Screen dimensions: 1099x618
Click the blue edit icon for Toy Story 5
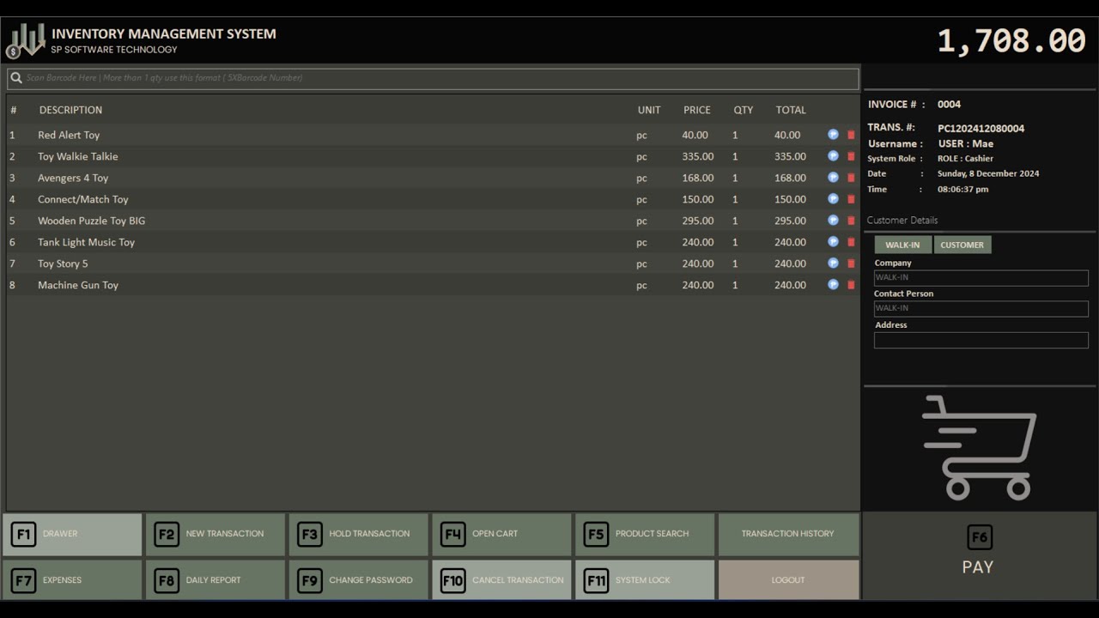coord(833,264)
